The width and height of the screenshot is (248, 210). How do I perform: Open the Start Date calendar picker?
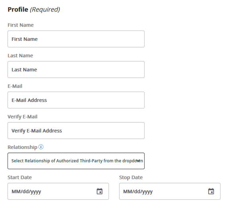tap(100, 191)
